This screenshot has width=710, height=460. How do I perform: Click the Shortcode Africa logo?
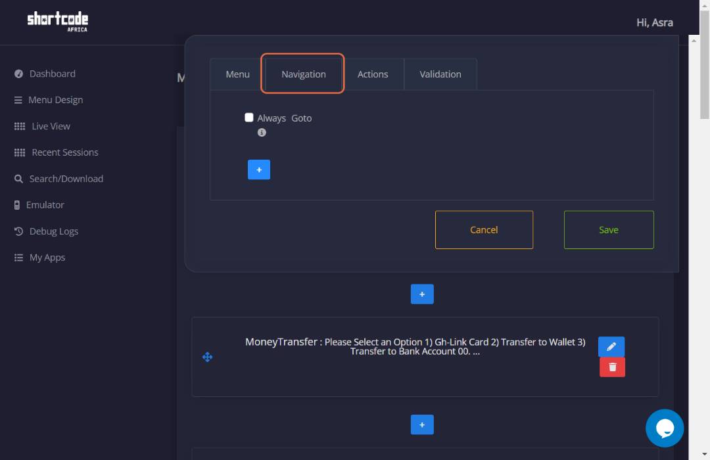coord(57,21)
